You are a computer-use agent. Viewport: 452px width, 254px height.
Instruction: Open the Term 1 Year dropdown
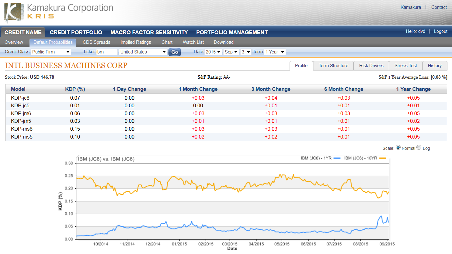[x=275, y=52]
